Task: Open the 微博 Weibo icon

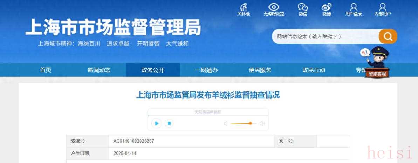Action: point(327,7)
